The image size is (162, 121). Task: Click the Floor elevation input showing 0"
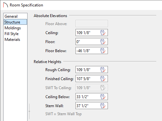(92, 42)
